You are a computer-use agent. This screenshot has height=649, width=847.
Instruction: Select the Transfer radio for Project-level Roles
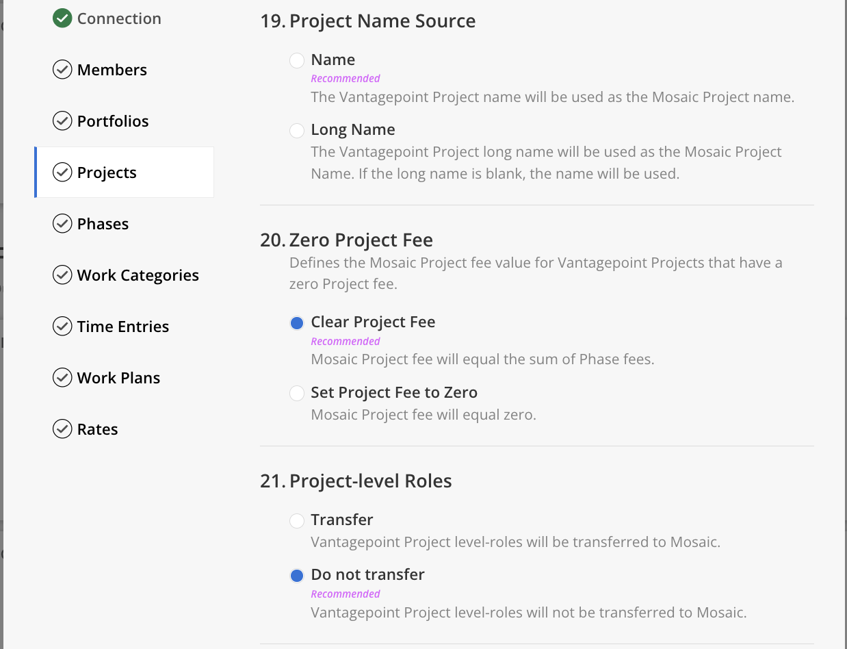pyautogui.click(x=297, y=521)
